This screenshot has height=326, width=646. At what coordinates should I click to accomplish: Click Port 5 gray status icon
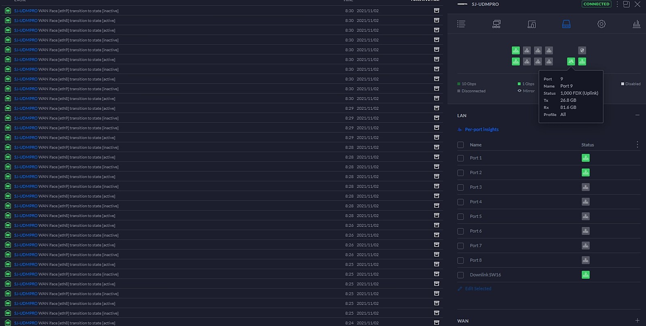point(586,216)
